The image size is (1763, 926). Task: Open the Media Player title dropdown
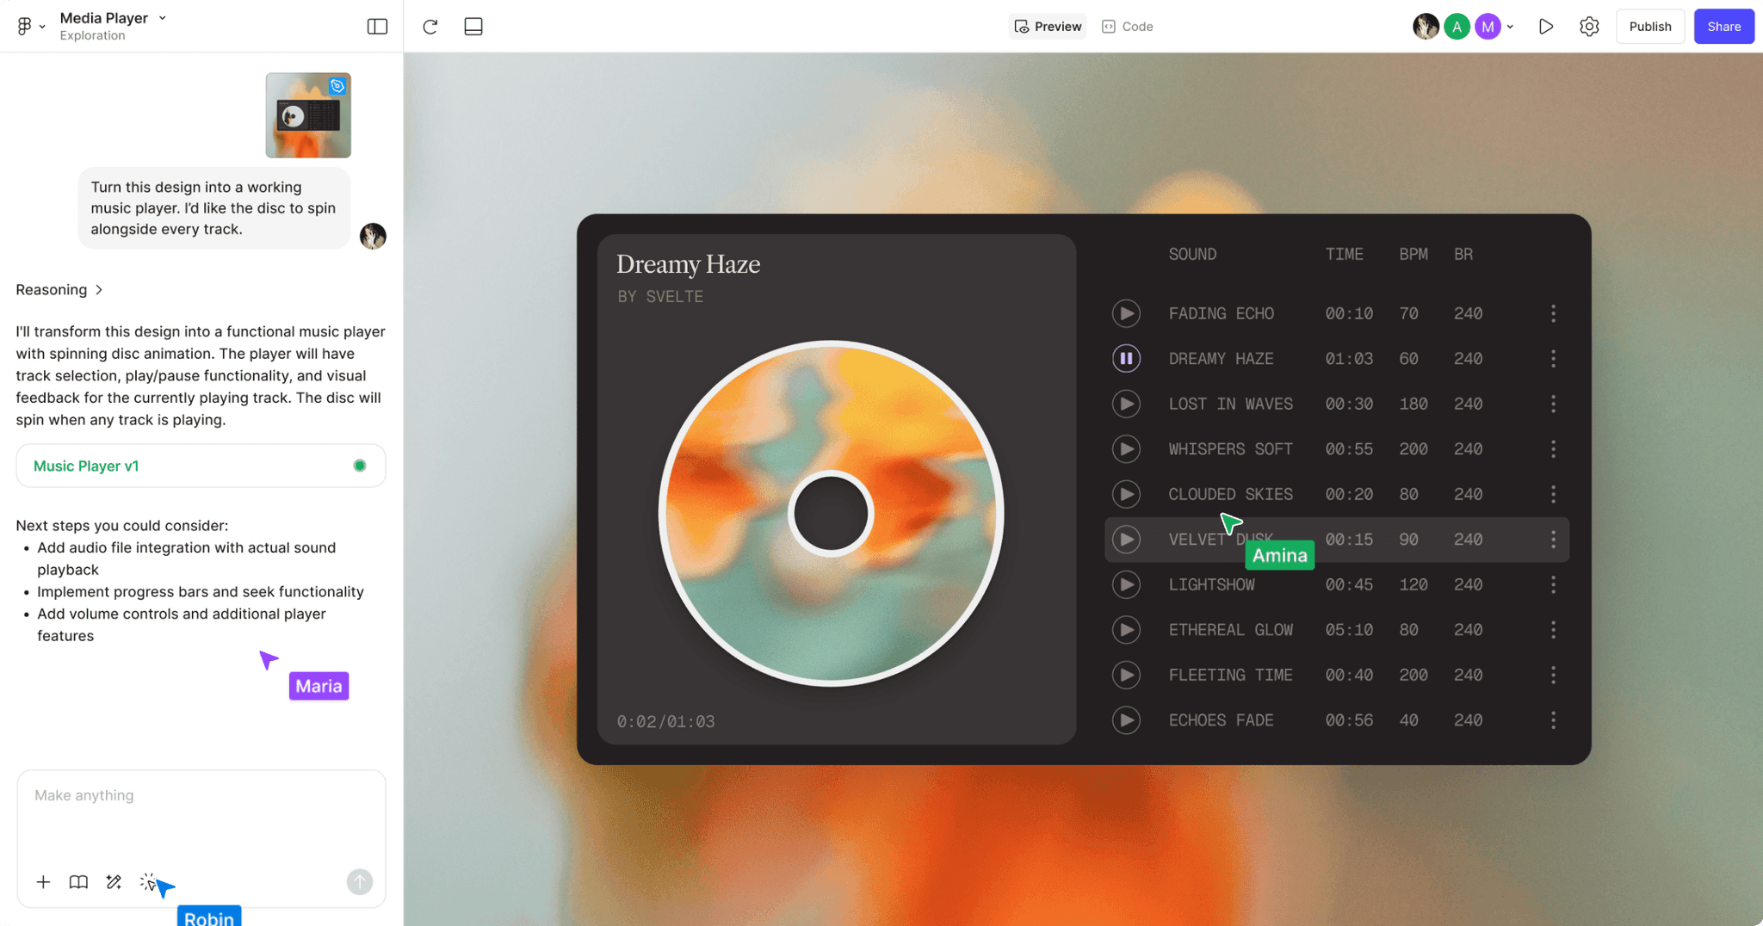160,17
